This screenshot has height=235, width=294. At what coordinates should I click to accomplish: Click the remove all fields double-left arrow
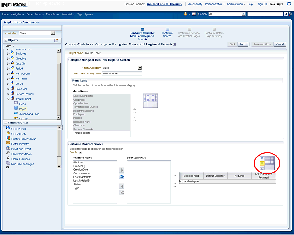click(122, 193)
